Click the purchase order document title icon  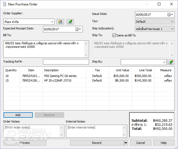(5, 4)
